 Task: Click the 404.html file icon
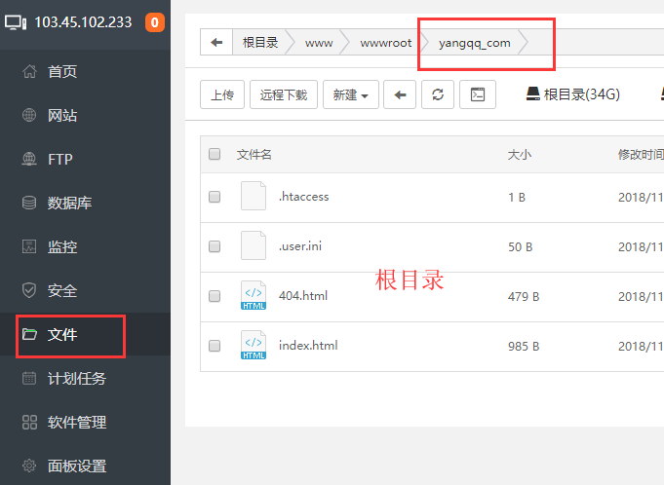tap(254, 296)
